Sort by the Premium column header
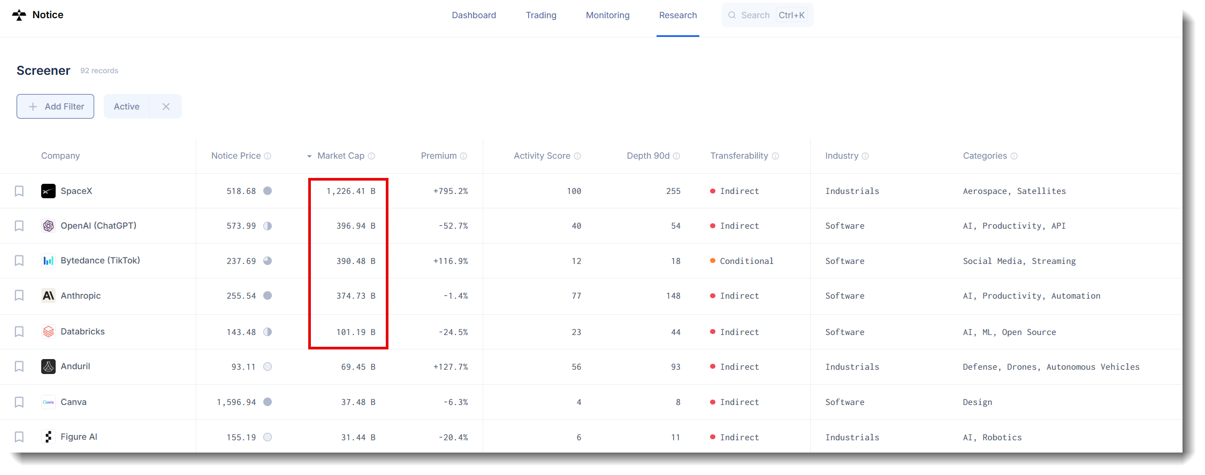Viewport: 1205px width, 475px height. [439, 155]
